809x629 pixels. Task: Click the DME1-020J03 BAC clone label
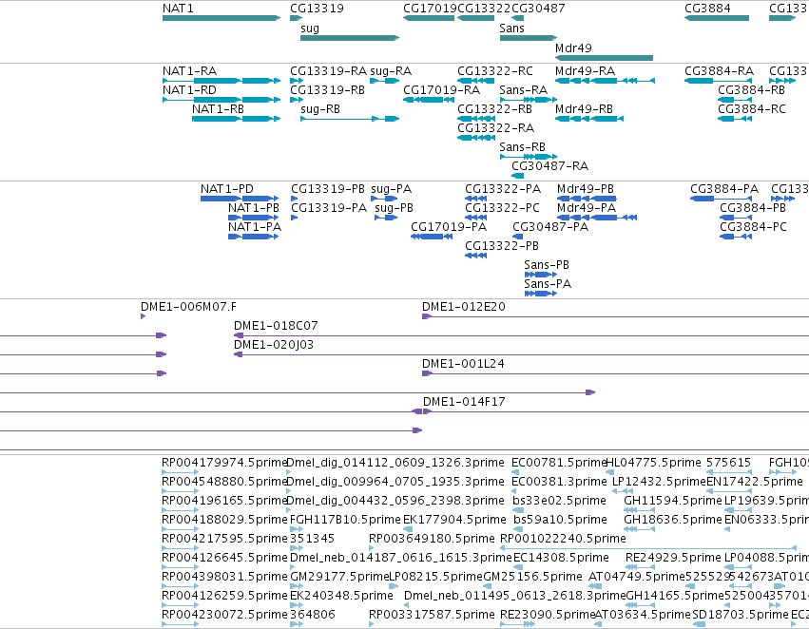(274, 345)
